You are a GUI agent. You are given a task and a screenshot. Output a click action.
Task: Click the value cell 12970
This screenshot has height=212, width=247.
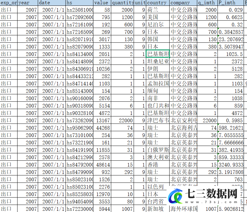pyautogui.click(x=102, y=194)
